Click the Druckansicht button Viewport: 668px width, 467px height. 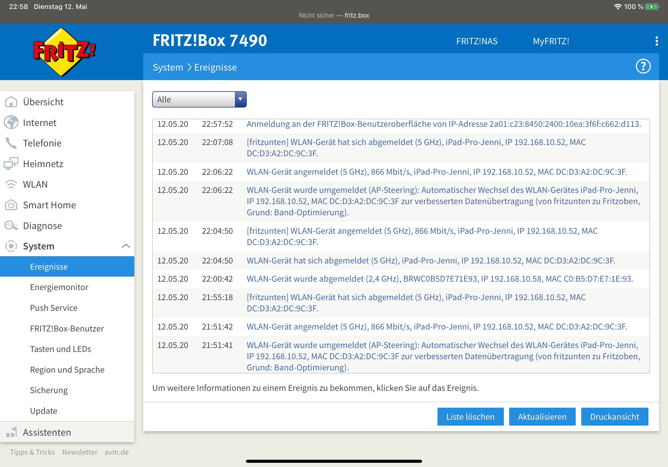click(x=614, y=416)
